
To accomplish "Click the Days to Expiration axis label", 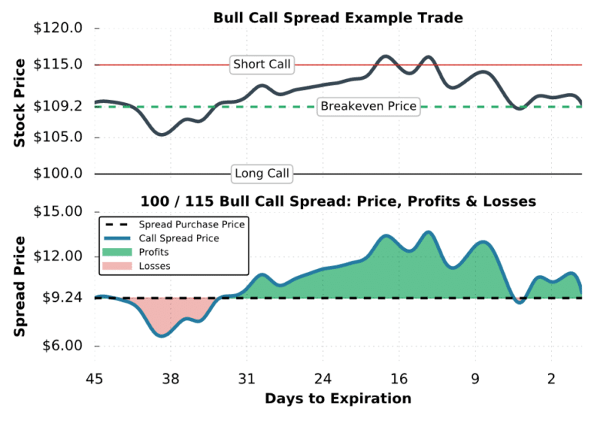I will point(338,399).
